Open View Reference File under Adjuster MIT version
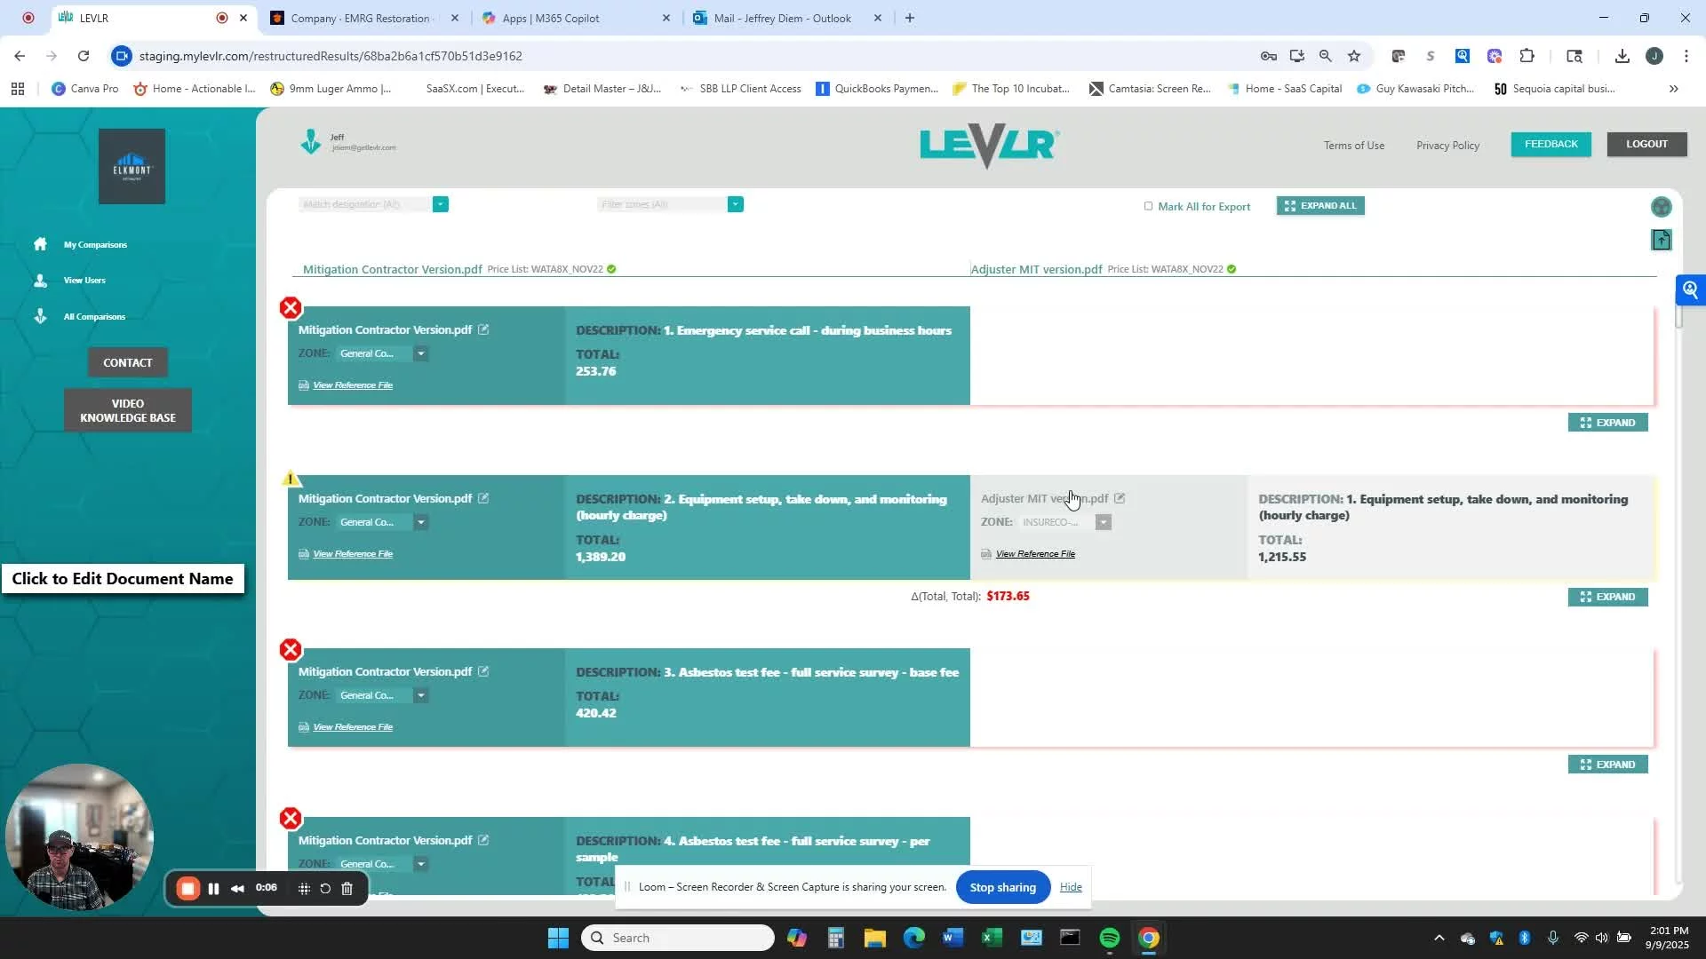The height and width of the screenshot is (959, 1706). [1034, 554]
